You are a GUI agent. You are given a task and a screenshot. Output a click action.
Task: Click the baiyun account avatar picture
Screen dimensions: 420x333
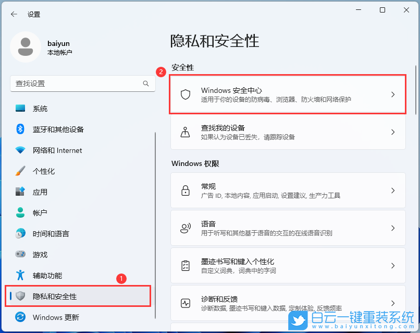coord(26,47)
